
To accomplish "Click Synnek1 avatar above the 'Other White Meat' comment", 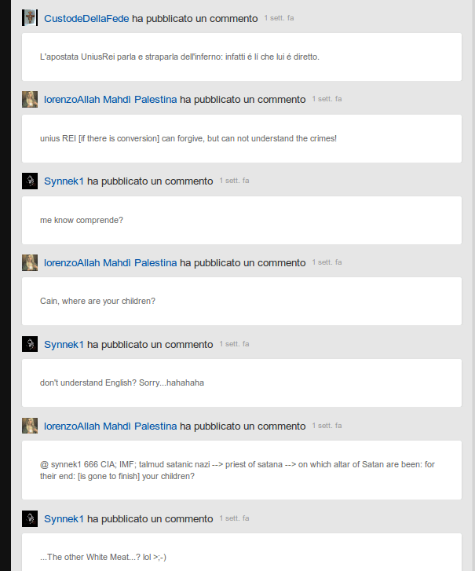I will tap(30, 519).
